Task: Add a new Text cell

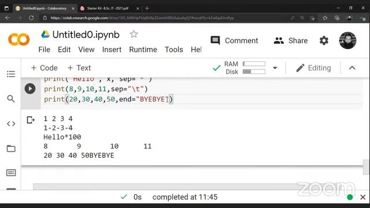Action: coord(79,68)
